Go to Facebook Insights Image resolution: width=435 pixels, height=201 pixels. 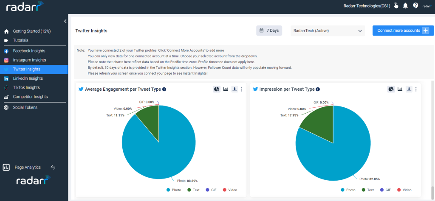pyautogui.click(x=29, y=51)
